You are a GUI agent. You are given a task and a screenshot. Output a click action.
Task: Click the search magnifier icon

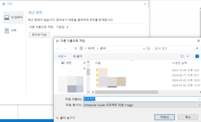coord(197,48)
